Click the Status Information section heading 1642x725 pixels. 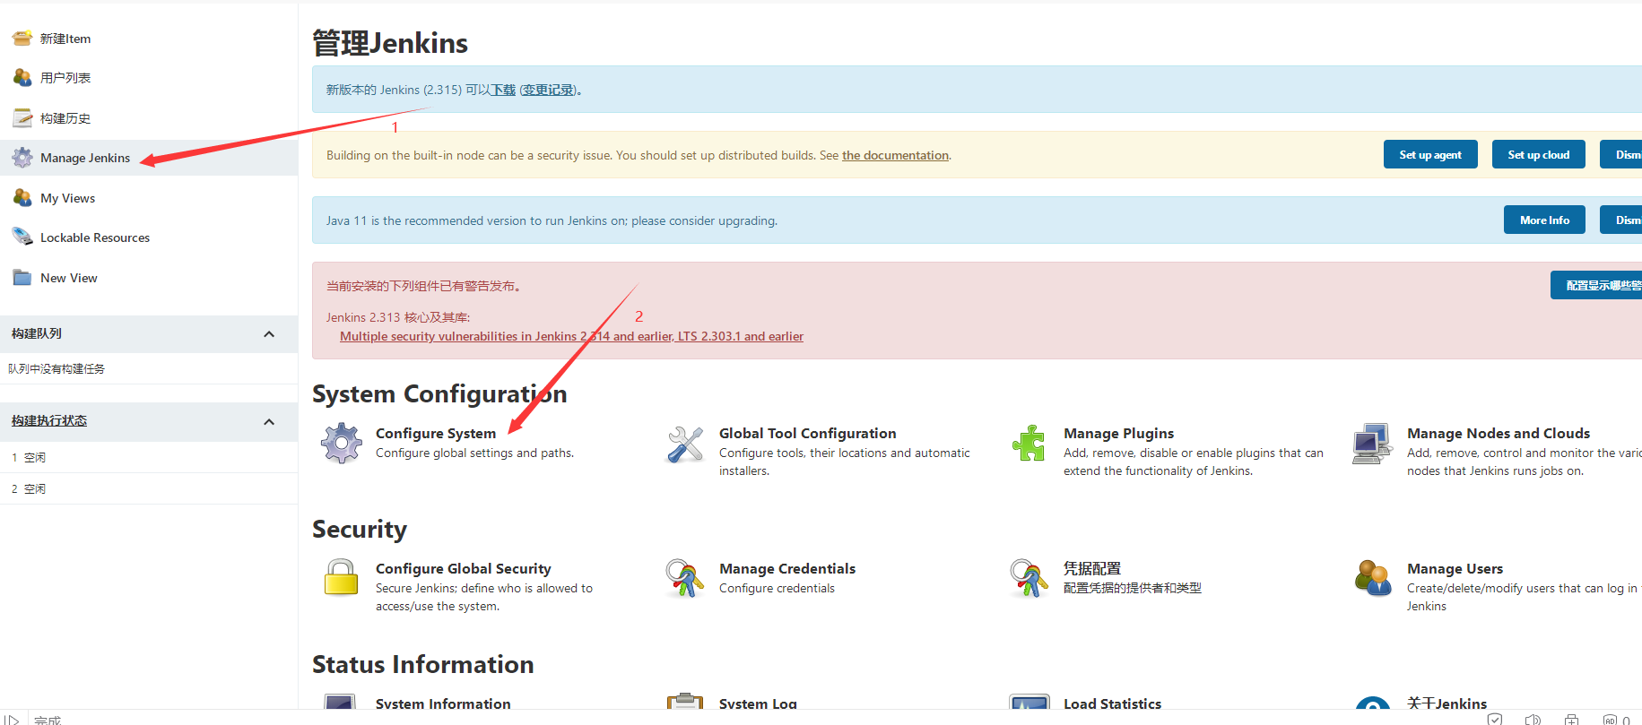coord(423,665)
